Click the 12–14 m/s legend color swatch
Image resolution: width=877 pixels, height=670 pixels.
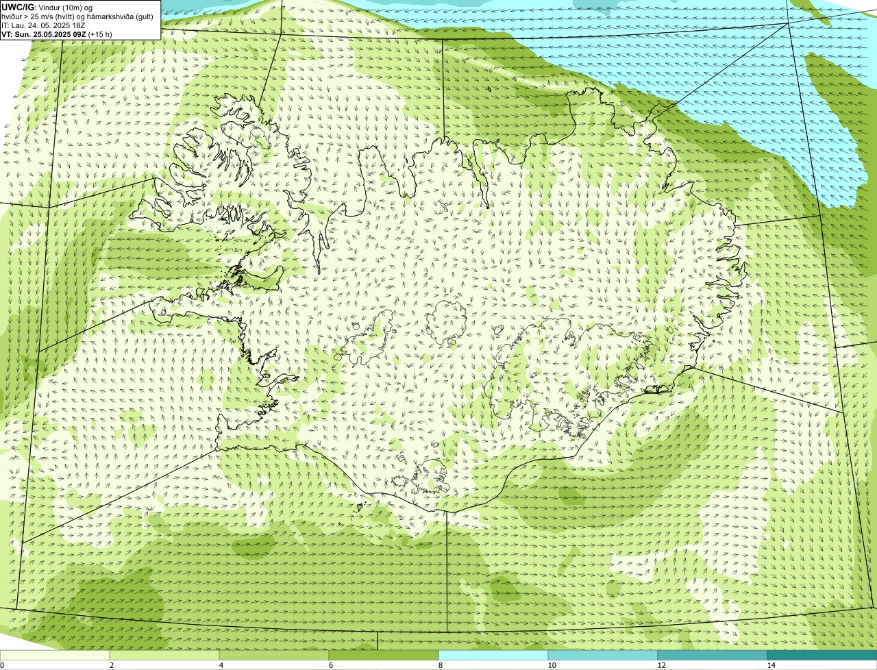point(713,656)
